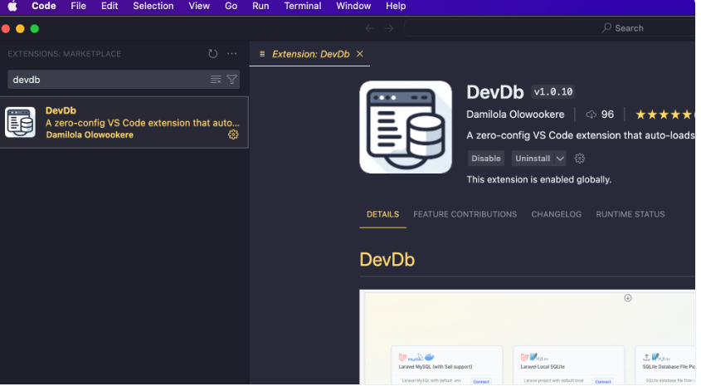Open the Window menu
701x391 pixels.
click(353, 7)
